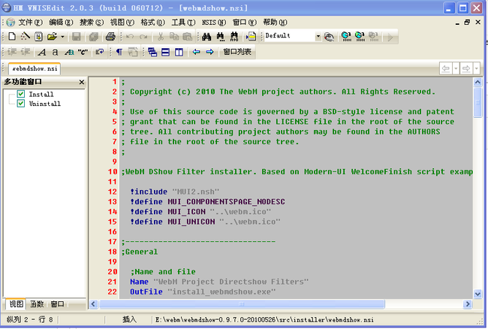Toggle the Install section checkbox
The image size is (488, 329).
[x=21, y=94]
